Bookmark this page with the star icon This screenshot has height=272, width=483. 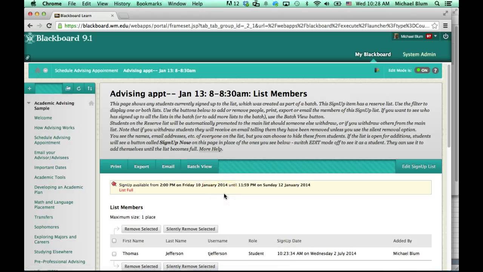(x=435, y=26)
